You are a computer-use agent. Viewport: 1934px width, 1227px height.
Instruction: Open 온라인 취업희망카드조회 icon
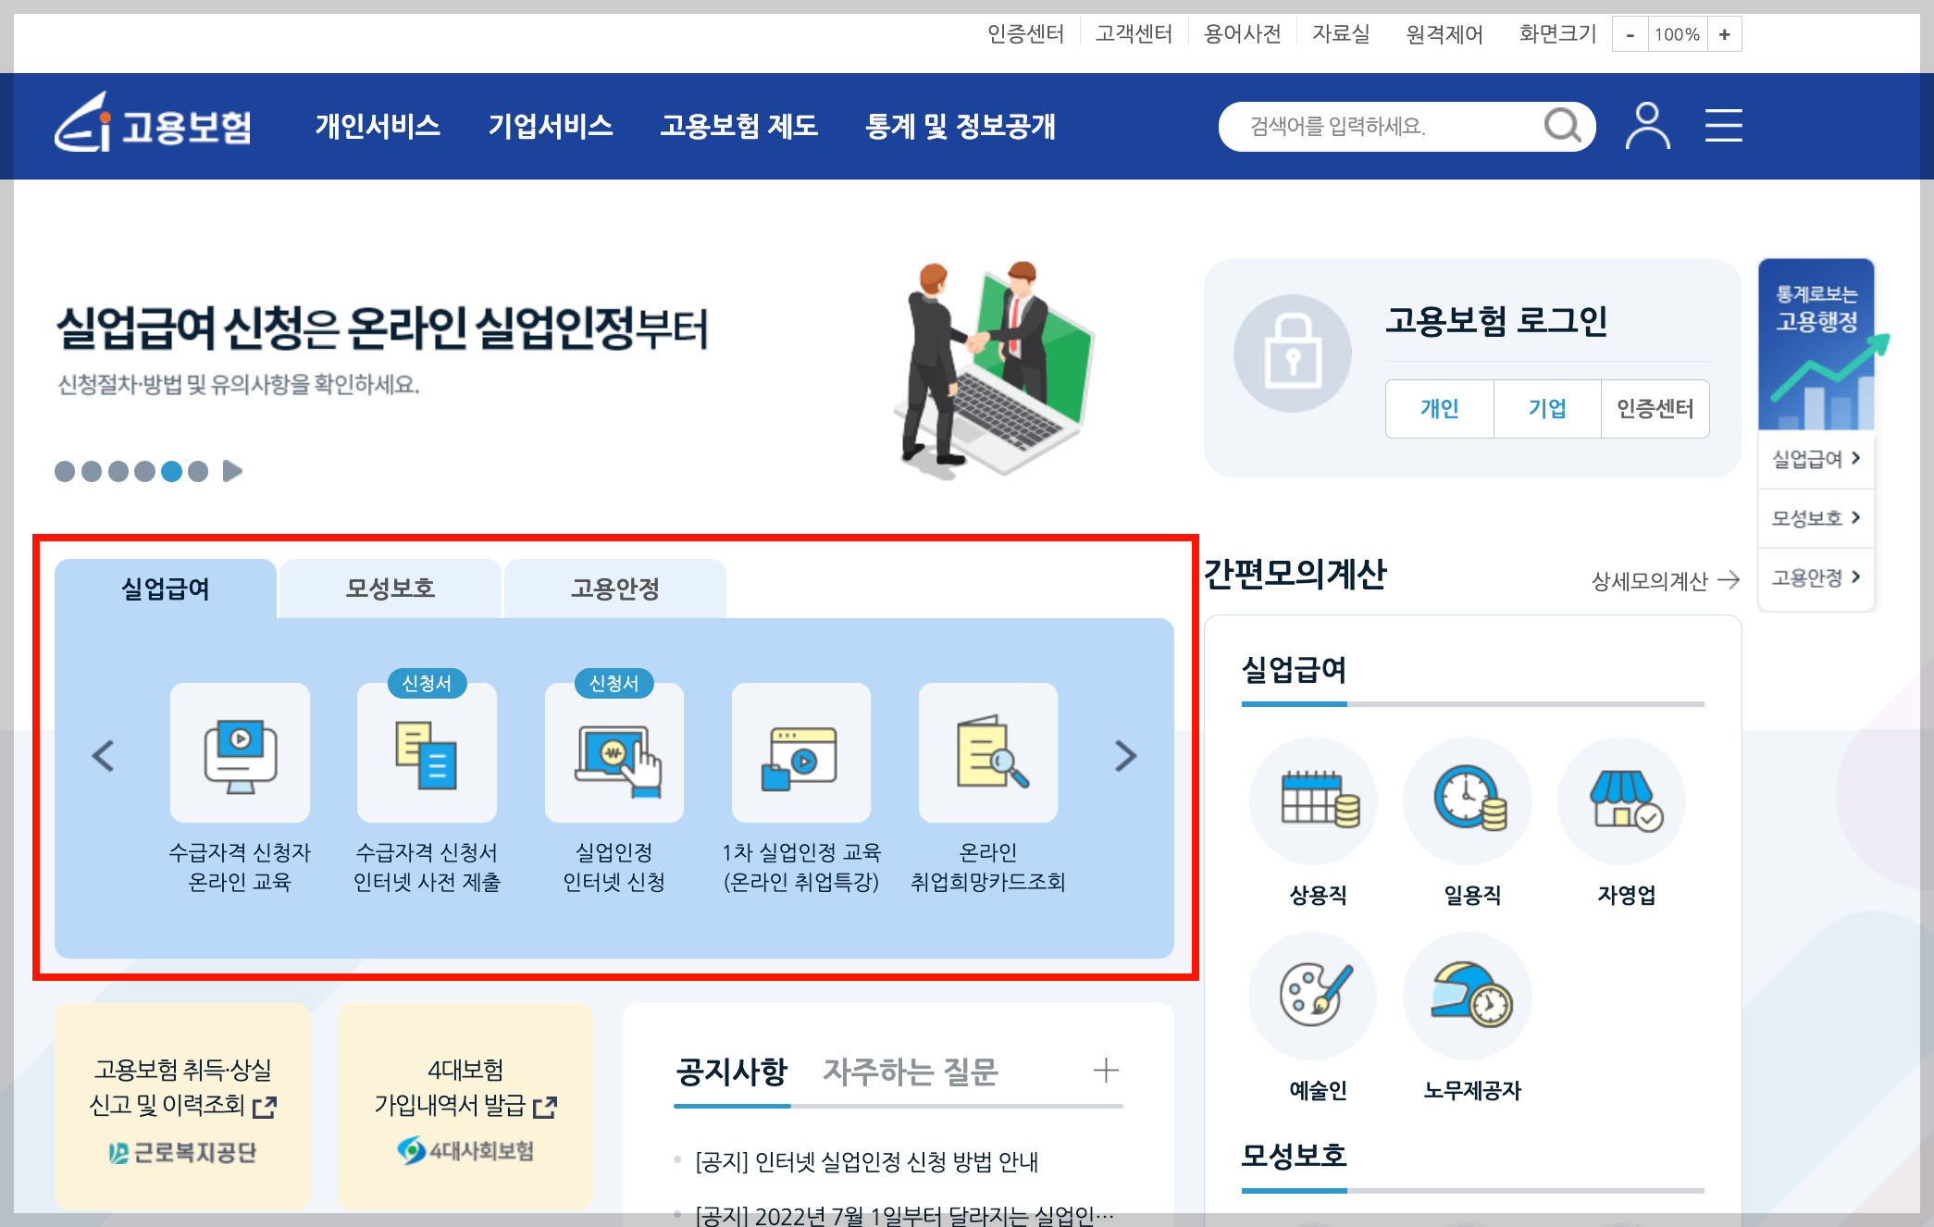tap(987, 752)
